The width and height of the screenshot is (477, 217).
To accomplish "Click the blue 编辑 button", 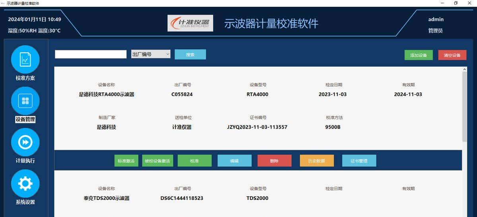I will (x=235, y=161).
